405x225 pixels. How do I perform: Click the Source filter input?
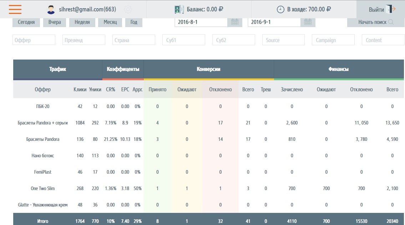point(283,40)
